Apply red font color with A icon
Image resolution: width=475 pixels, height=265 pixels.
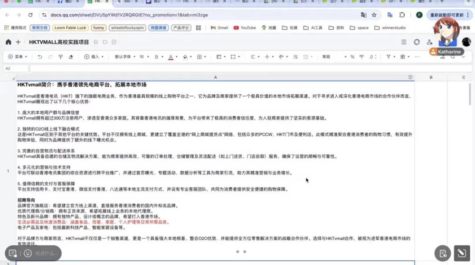pos(171,57)
